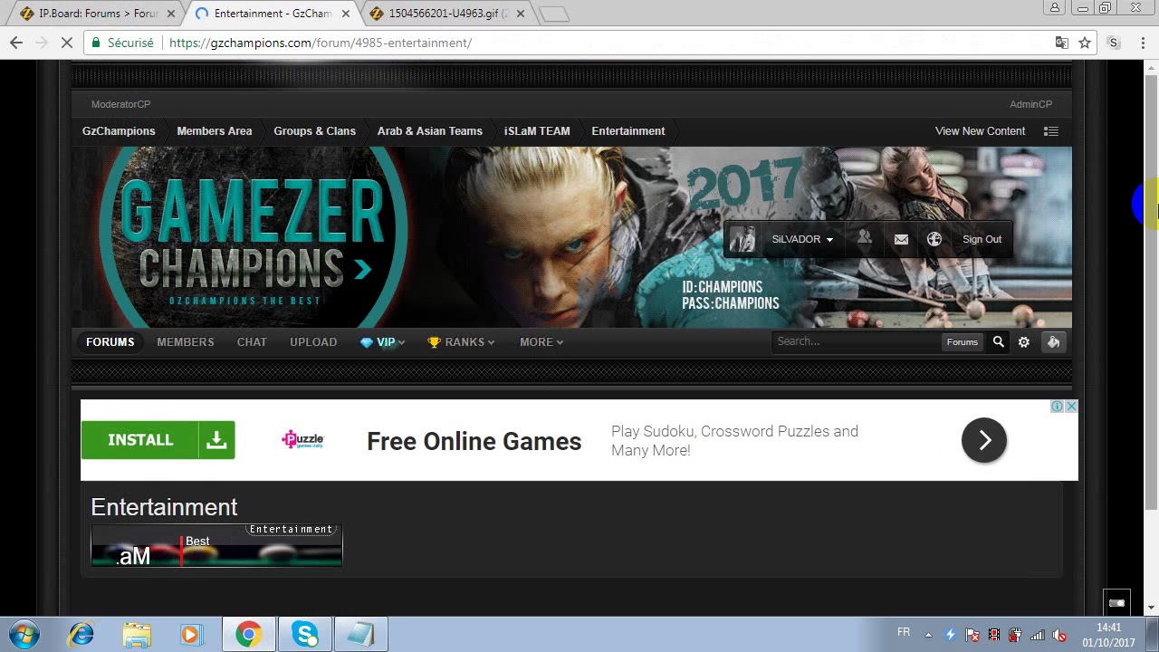Screen dimensions: 1159x652
Task: Click the AdChoices info icon on ad
Action: tap(1057, 406)
